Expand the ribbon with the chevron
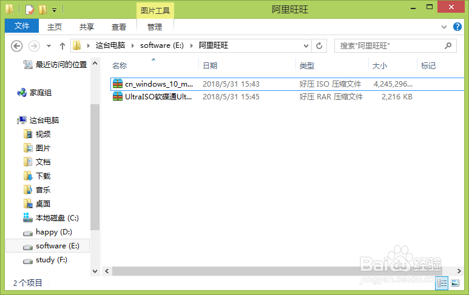This screenshot has width=469, height=295. click(444, 27)
